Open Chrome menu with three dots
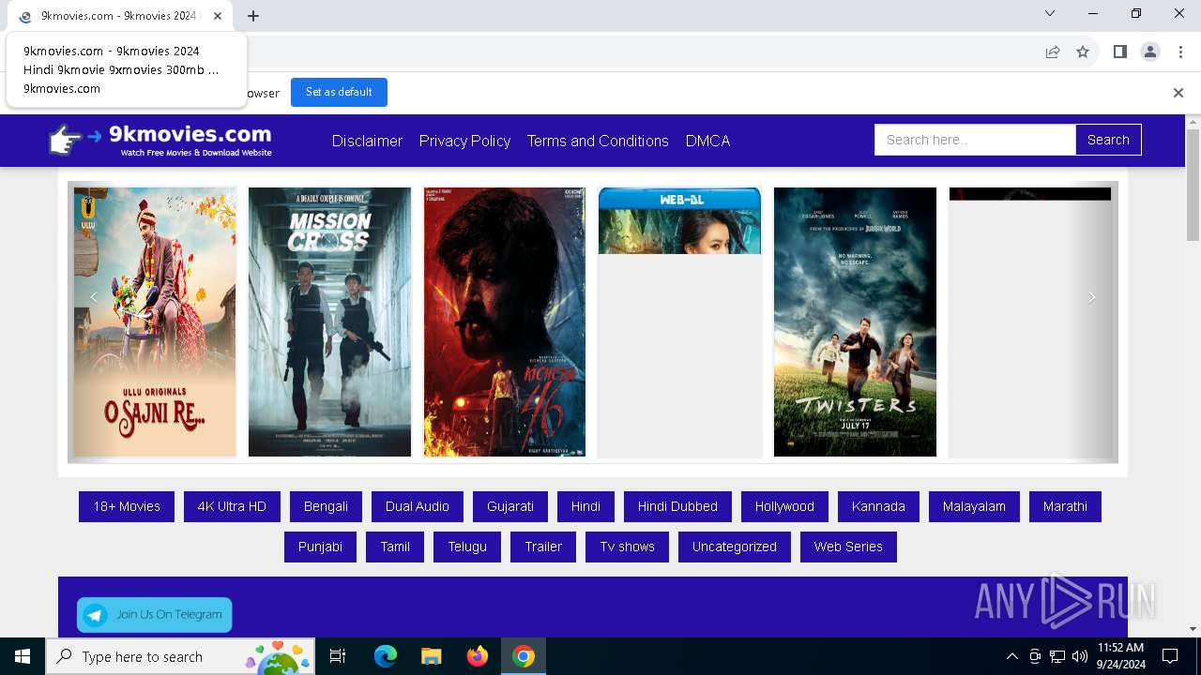The image size is (1201, 675). point(1179,52)
